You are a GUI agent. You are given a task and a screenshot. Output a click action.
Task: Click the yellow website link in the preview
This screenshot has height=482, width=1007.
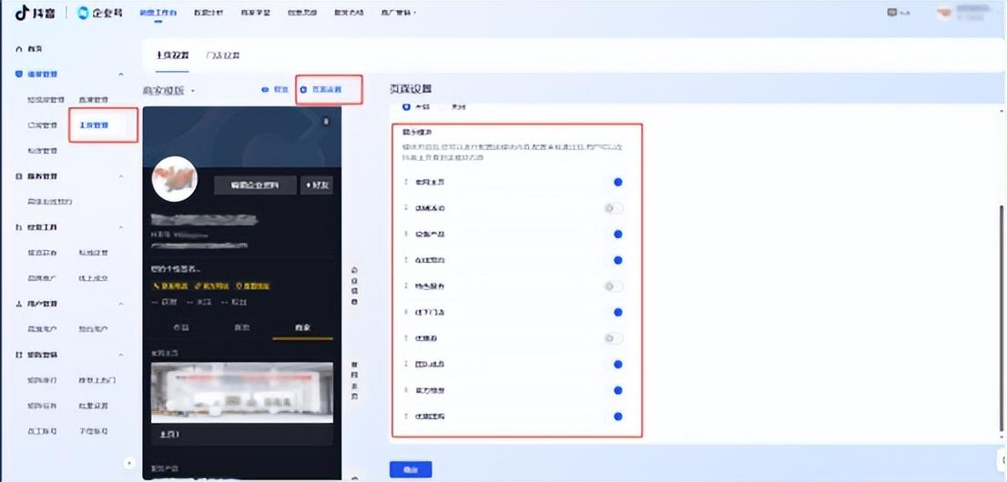point(212,286)
